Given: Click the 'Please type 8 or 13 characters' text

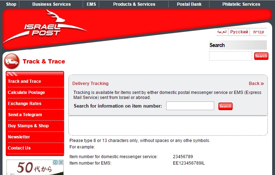Looking at the screenshot, I should (140, 141).
